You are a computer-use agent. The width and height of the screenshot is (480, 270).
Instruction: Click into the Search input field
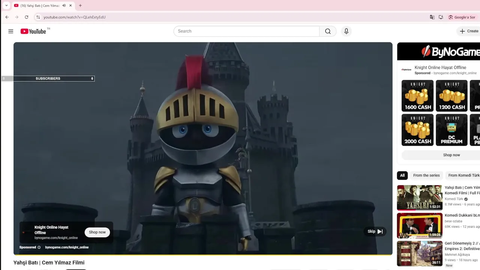(246, 31)
